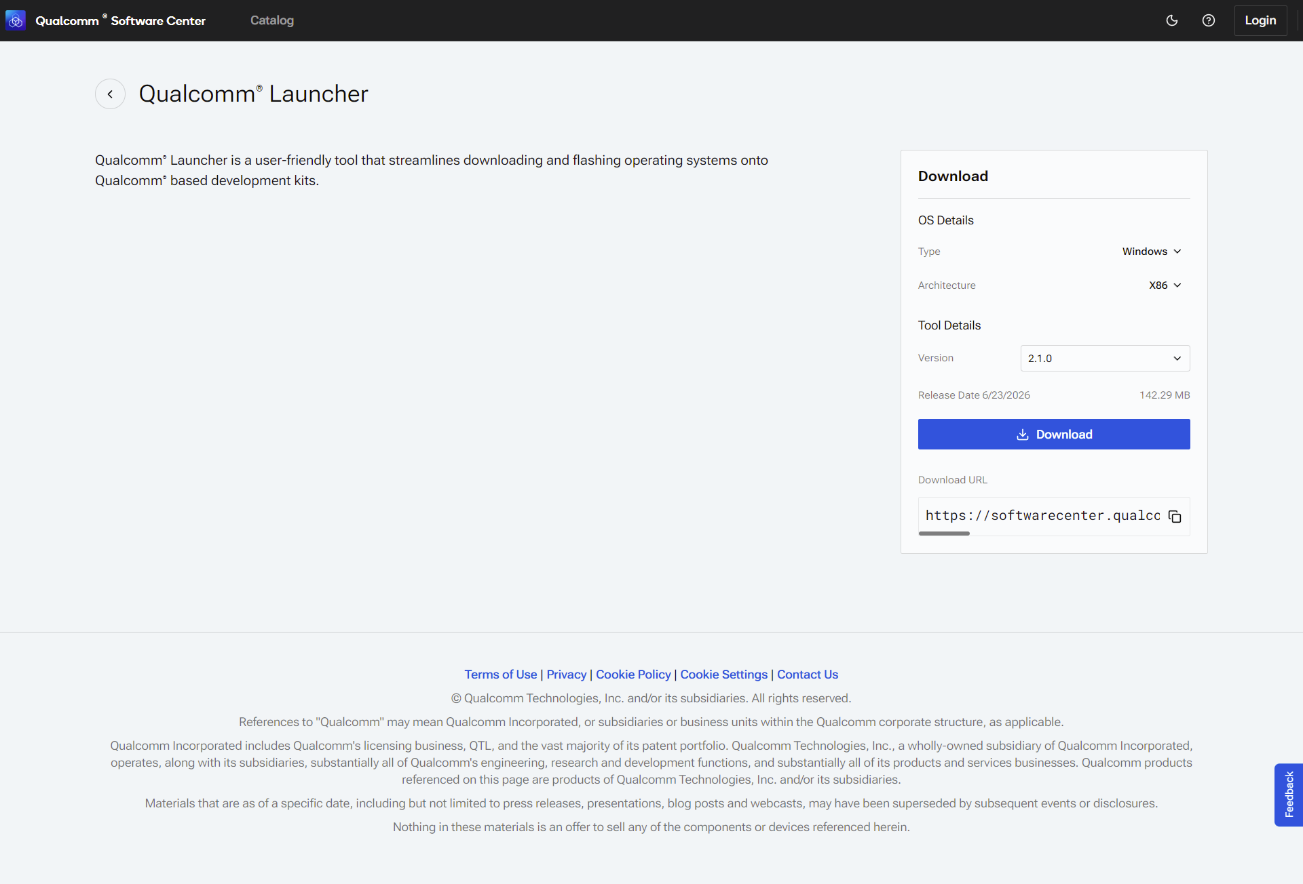
Task: Open the Contact Us link
Action: (x=808, y=675)
